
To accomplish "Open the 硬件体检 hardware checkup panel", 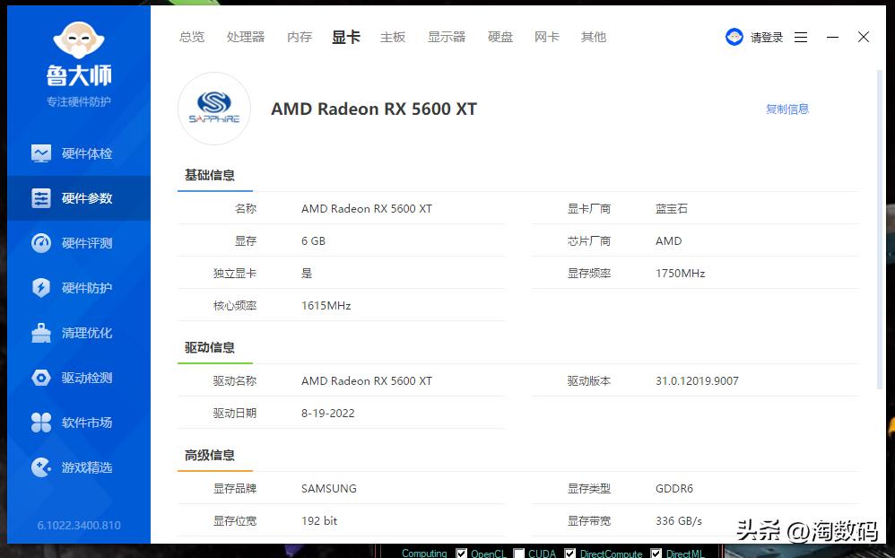I will (78, 153).
